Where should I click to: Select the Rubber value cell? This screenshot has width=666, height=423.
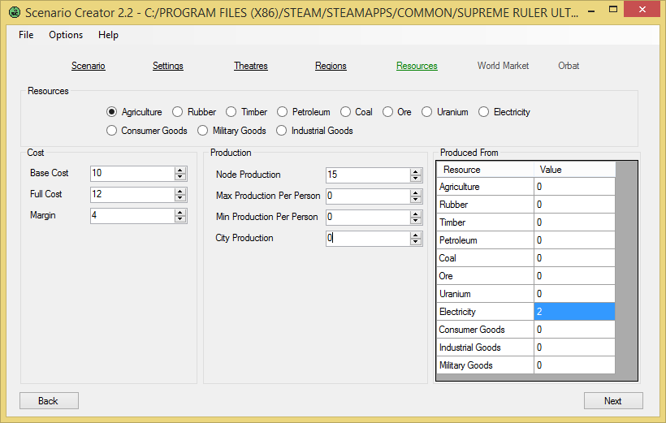point(574,205)
